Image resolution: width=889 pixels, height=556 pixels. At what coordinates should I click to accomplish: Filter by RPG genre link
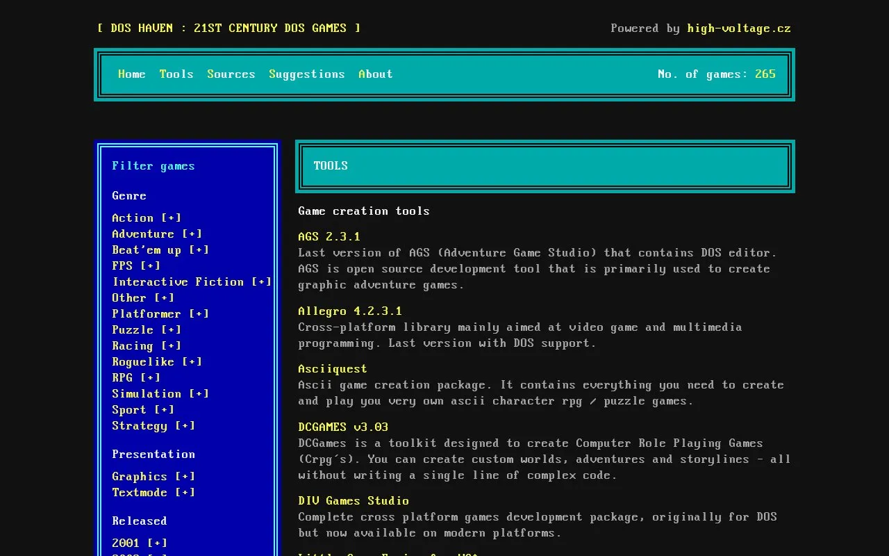122,377
